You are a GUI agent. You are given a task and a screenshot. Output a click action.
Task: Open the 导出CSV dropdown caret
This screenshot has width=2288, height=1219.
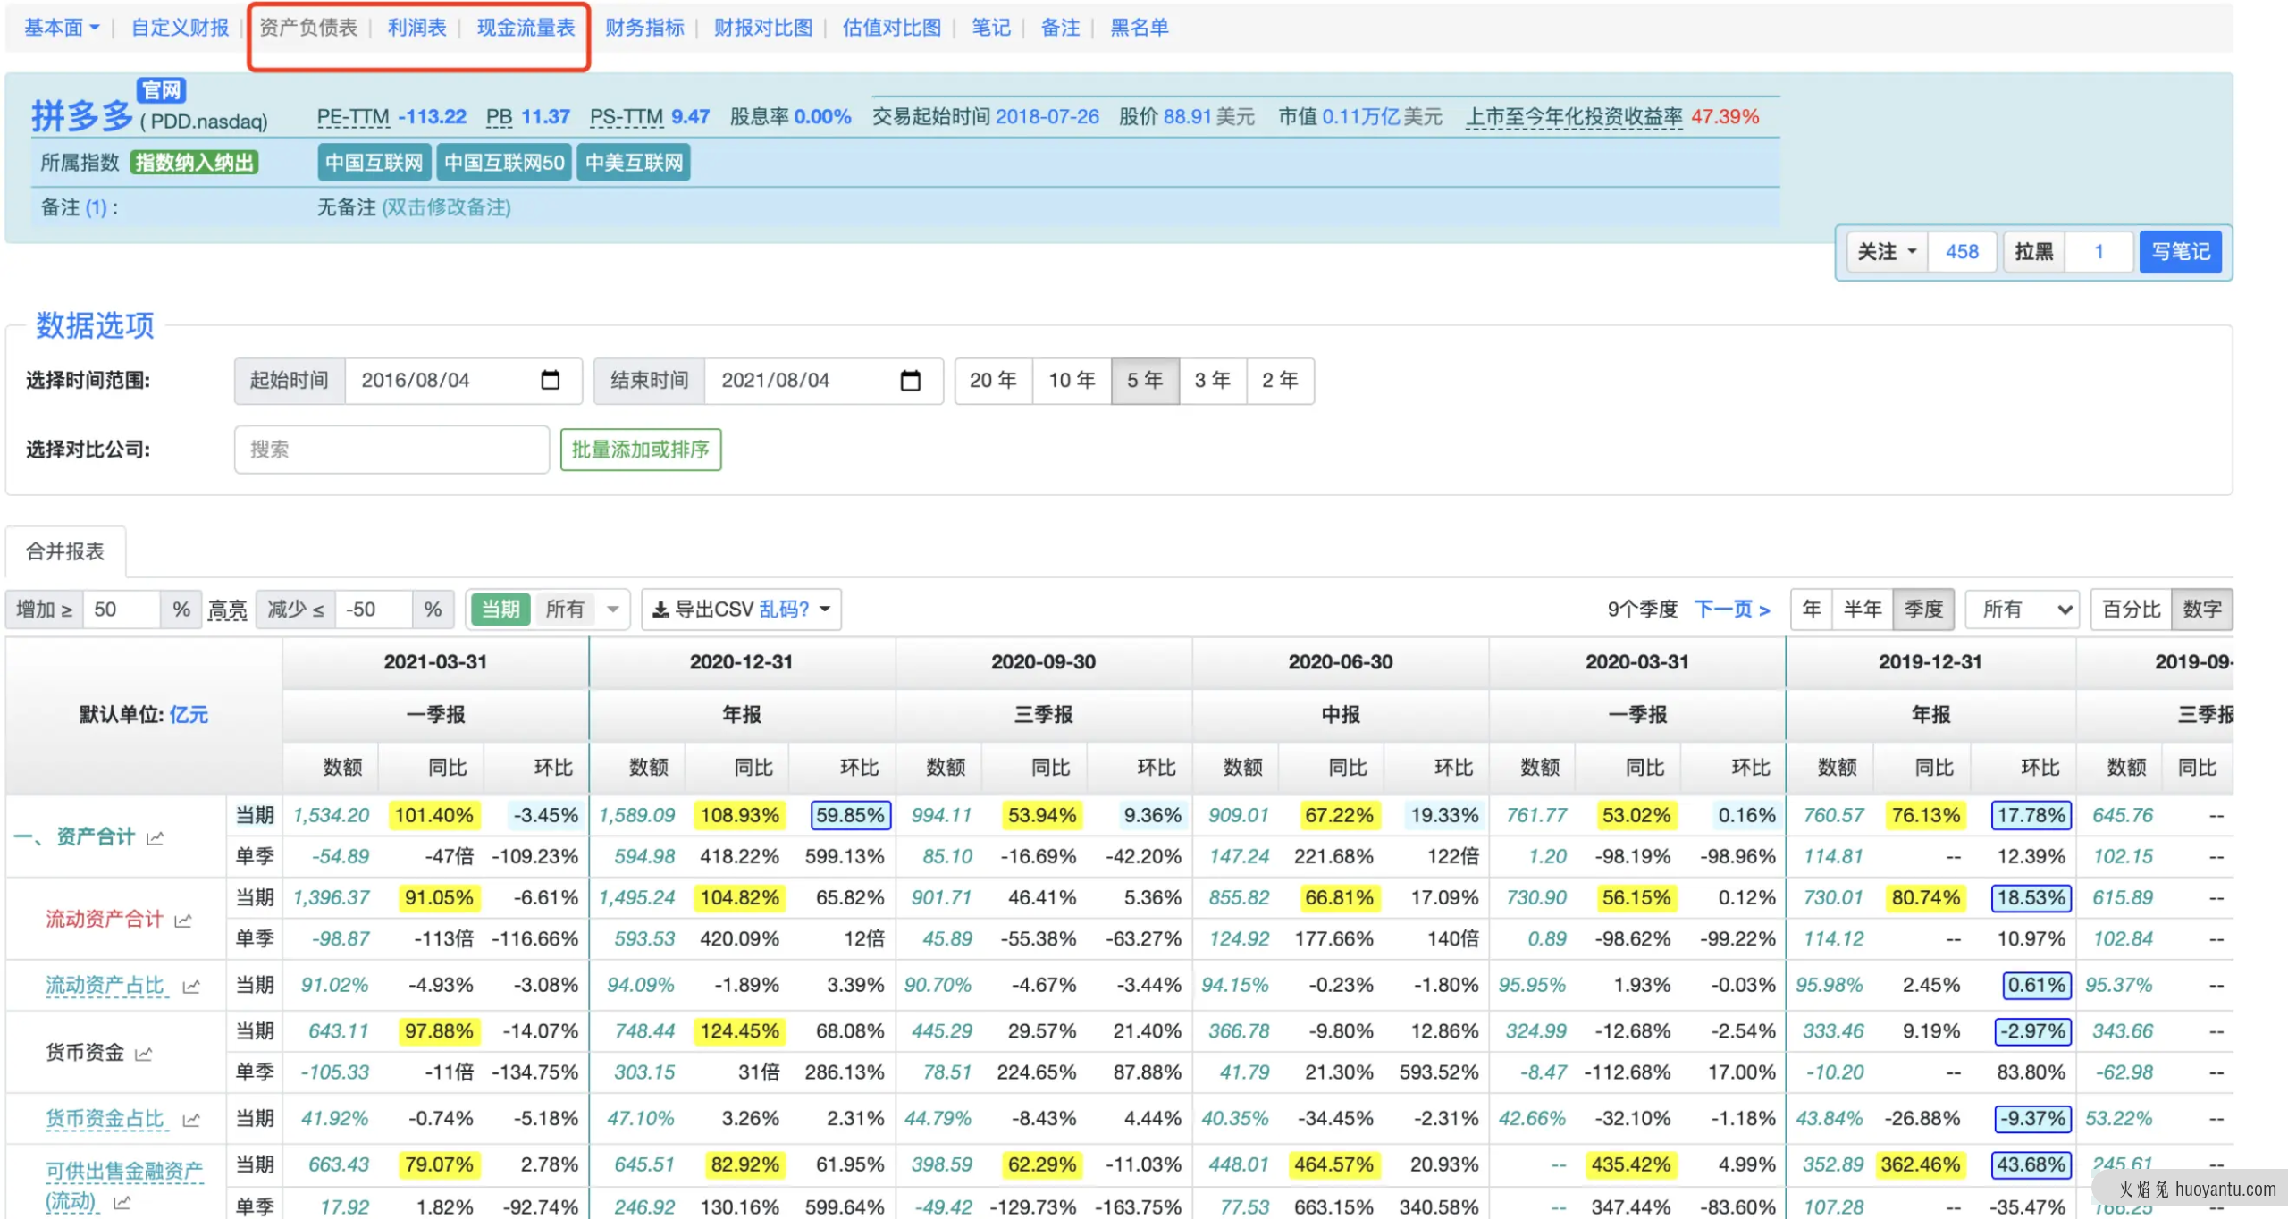[x=825, y=609]
